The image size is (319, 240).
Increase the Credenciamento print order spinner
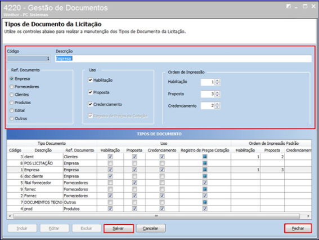click(217, 104)
